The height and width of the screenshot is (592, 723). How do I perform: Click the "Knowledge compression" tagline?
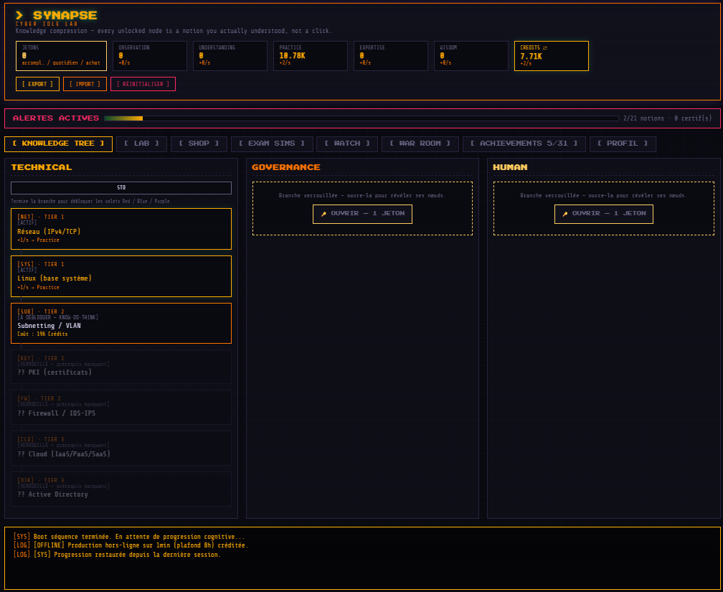click(x=174, y=31)
